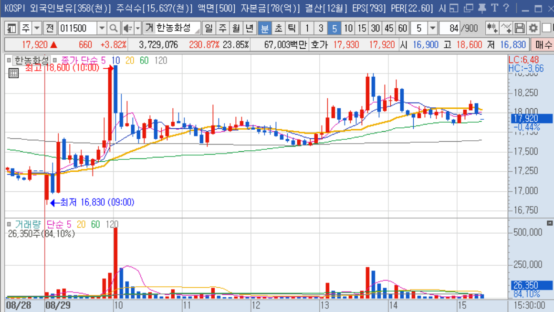Set 45-minute interval button
The width and height of the screenshot is (554, 312).
(389, 28)
